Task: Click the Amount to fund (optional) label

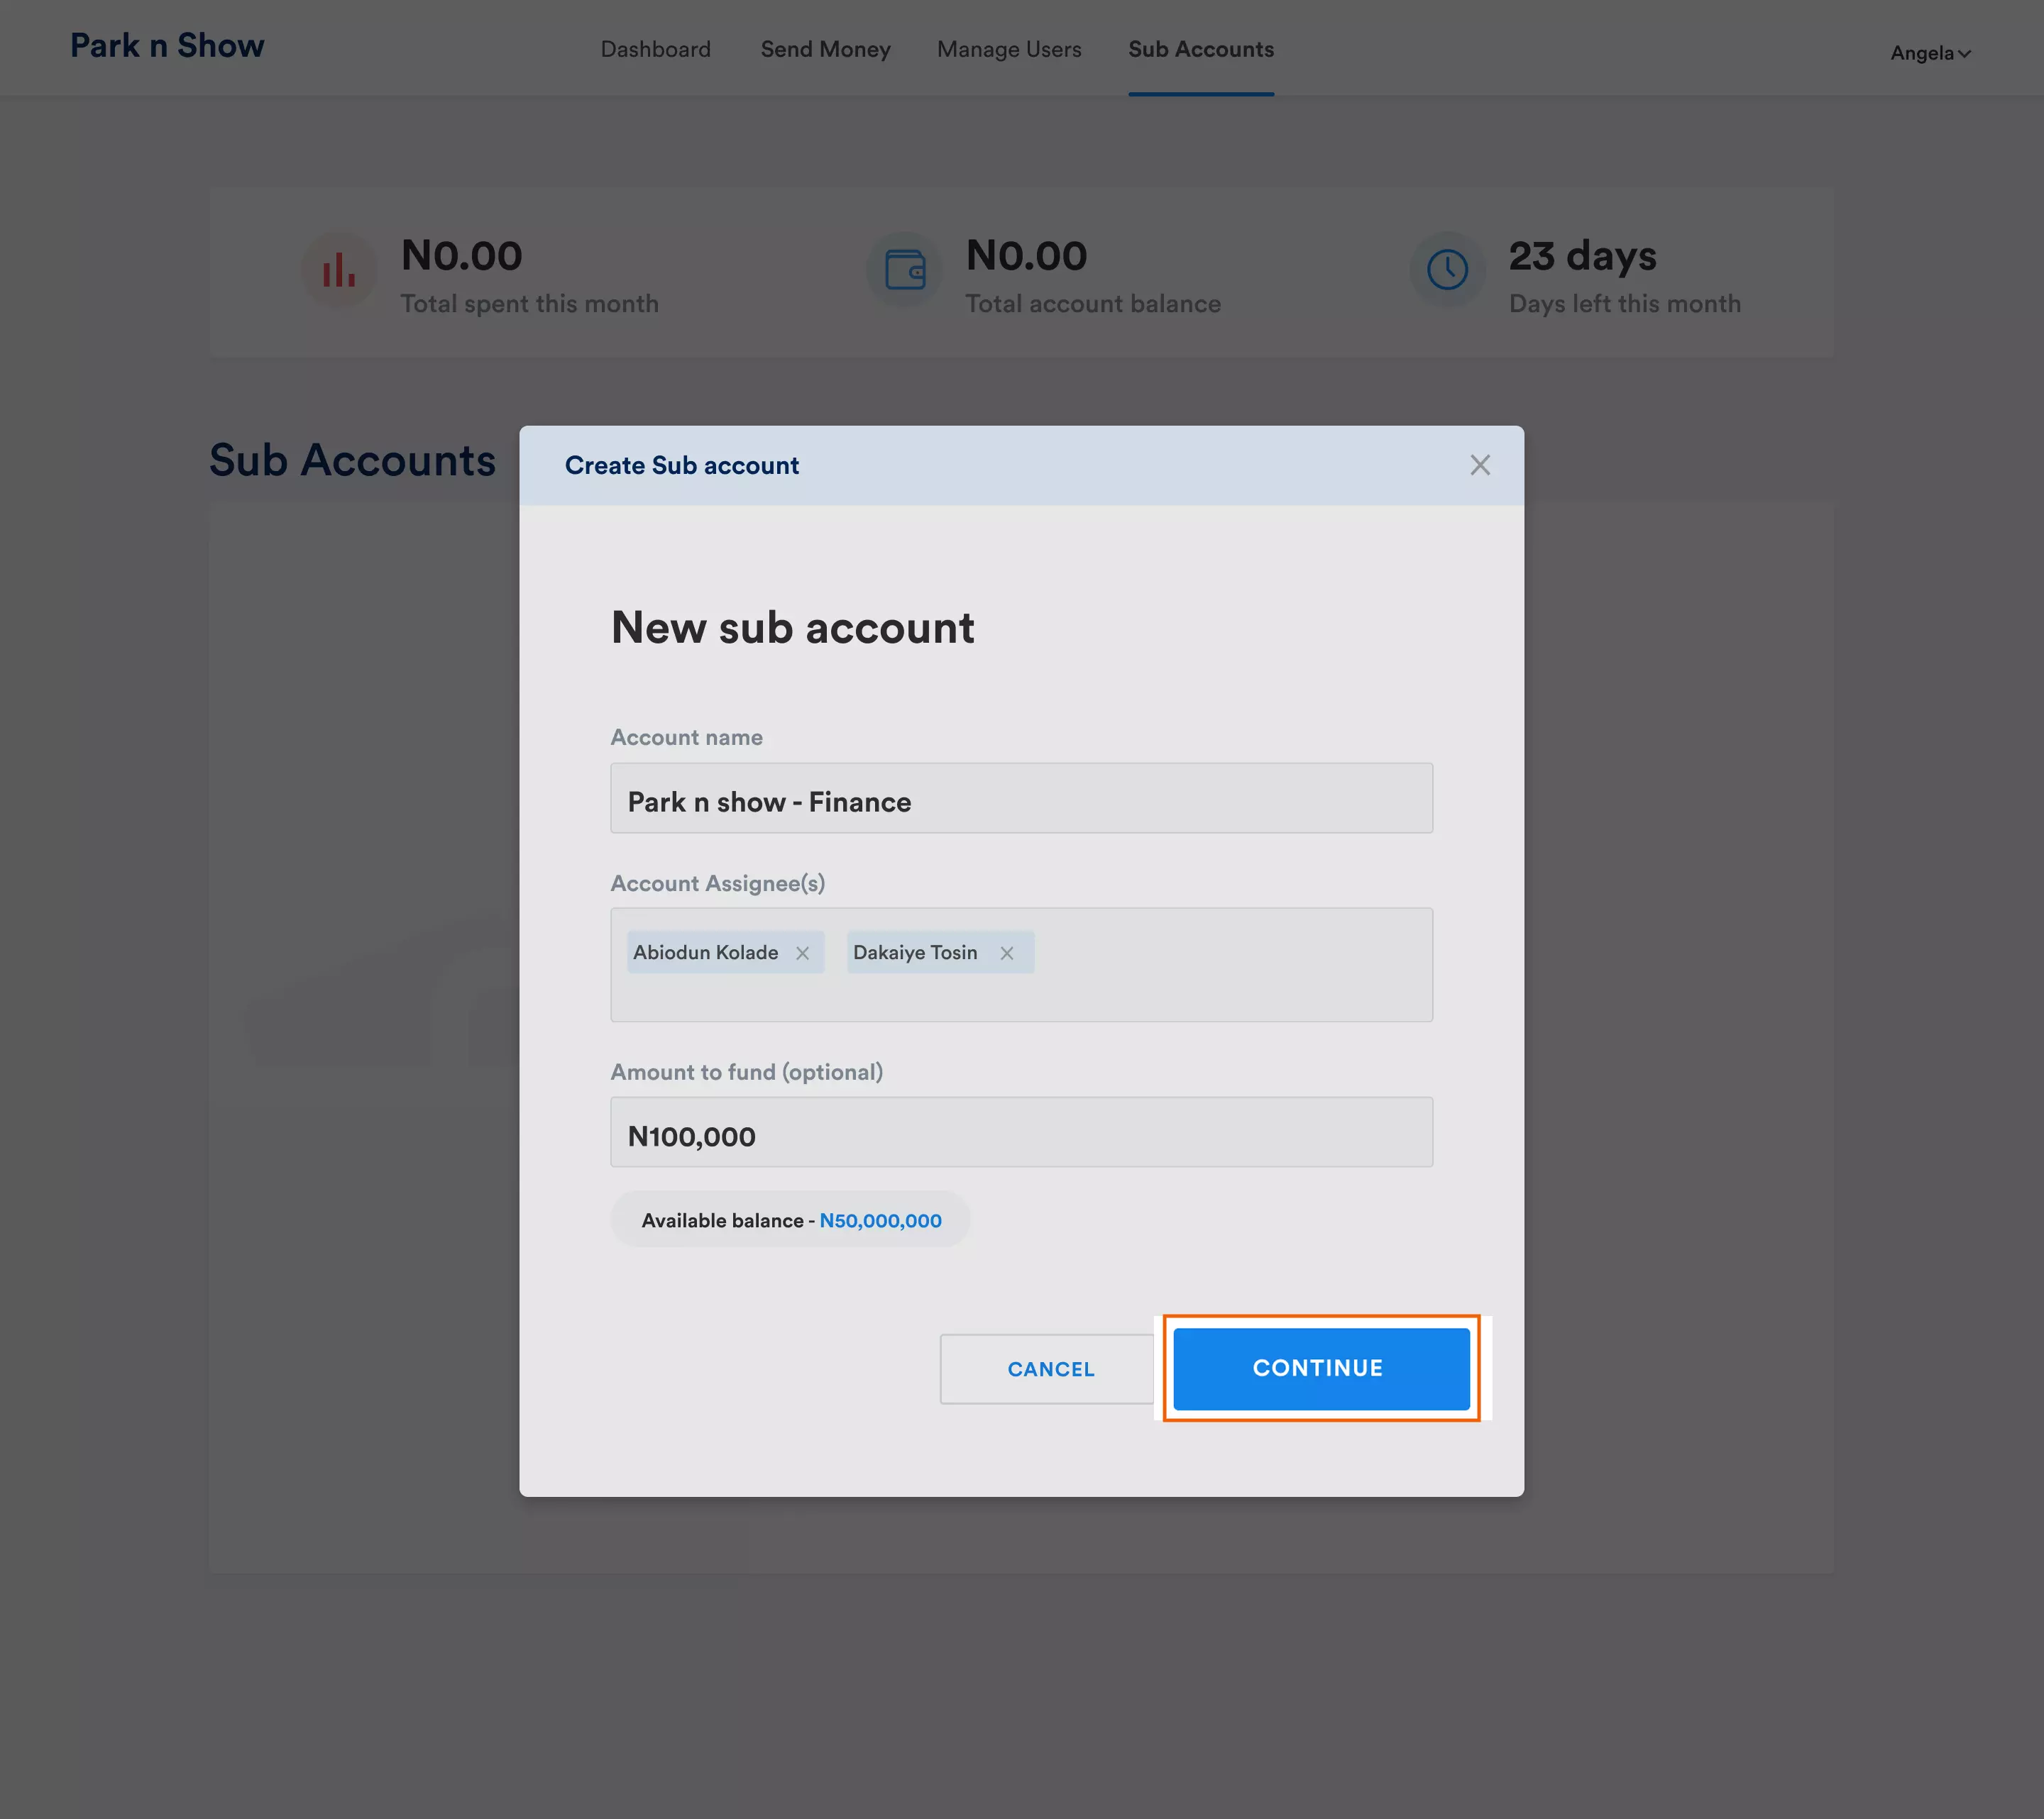Action: coord(747,1073)
